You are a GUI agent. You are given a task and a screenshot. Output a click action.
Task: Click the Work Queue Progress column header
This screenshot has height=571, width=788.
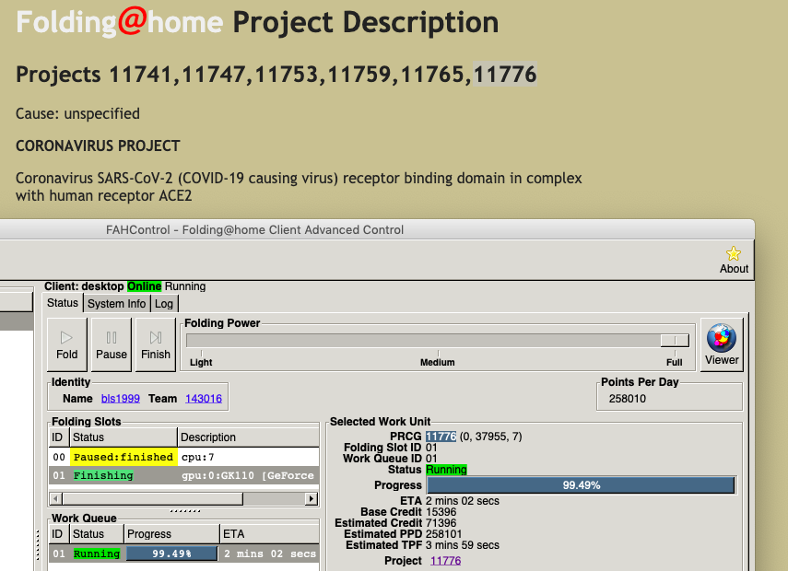(x=171, y=534)
